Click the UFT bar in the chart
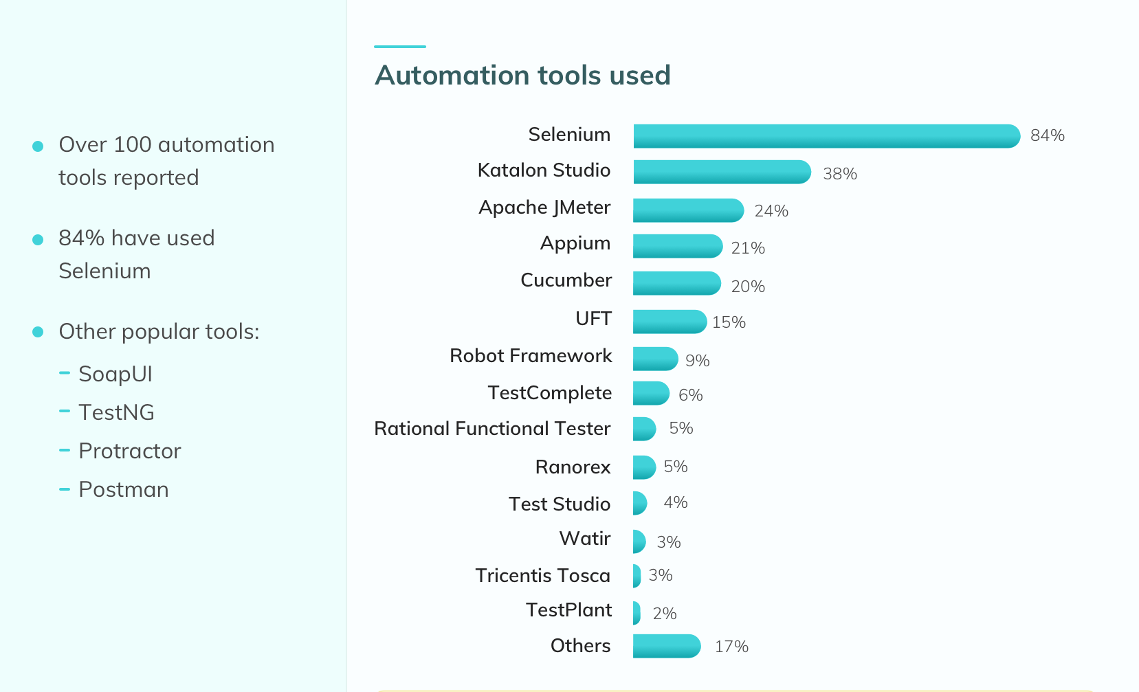 (670, 322)
